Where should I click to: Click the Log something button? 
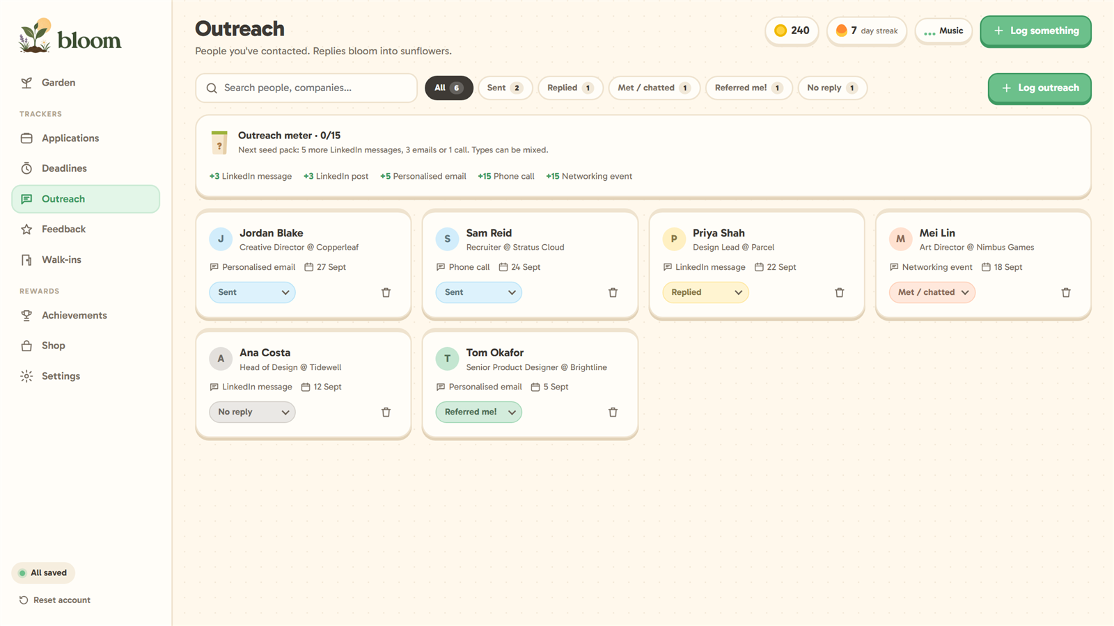point(1035,31)
